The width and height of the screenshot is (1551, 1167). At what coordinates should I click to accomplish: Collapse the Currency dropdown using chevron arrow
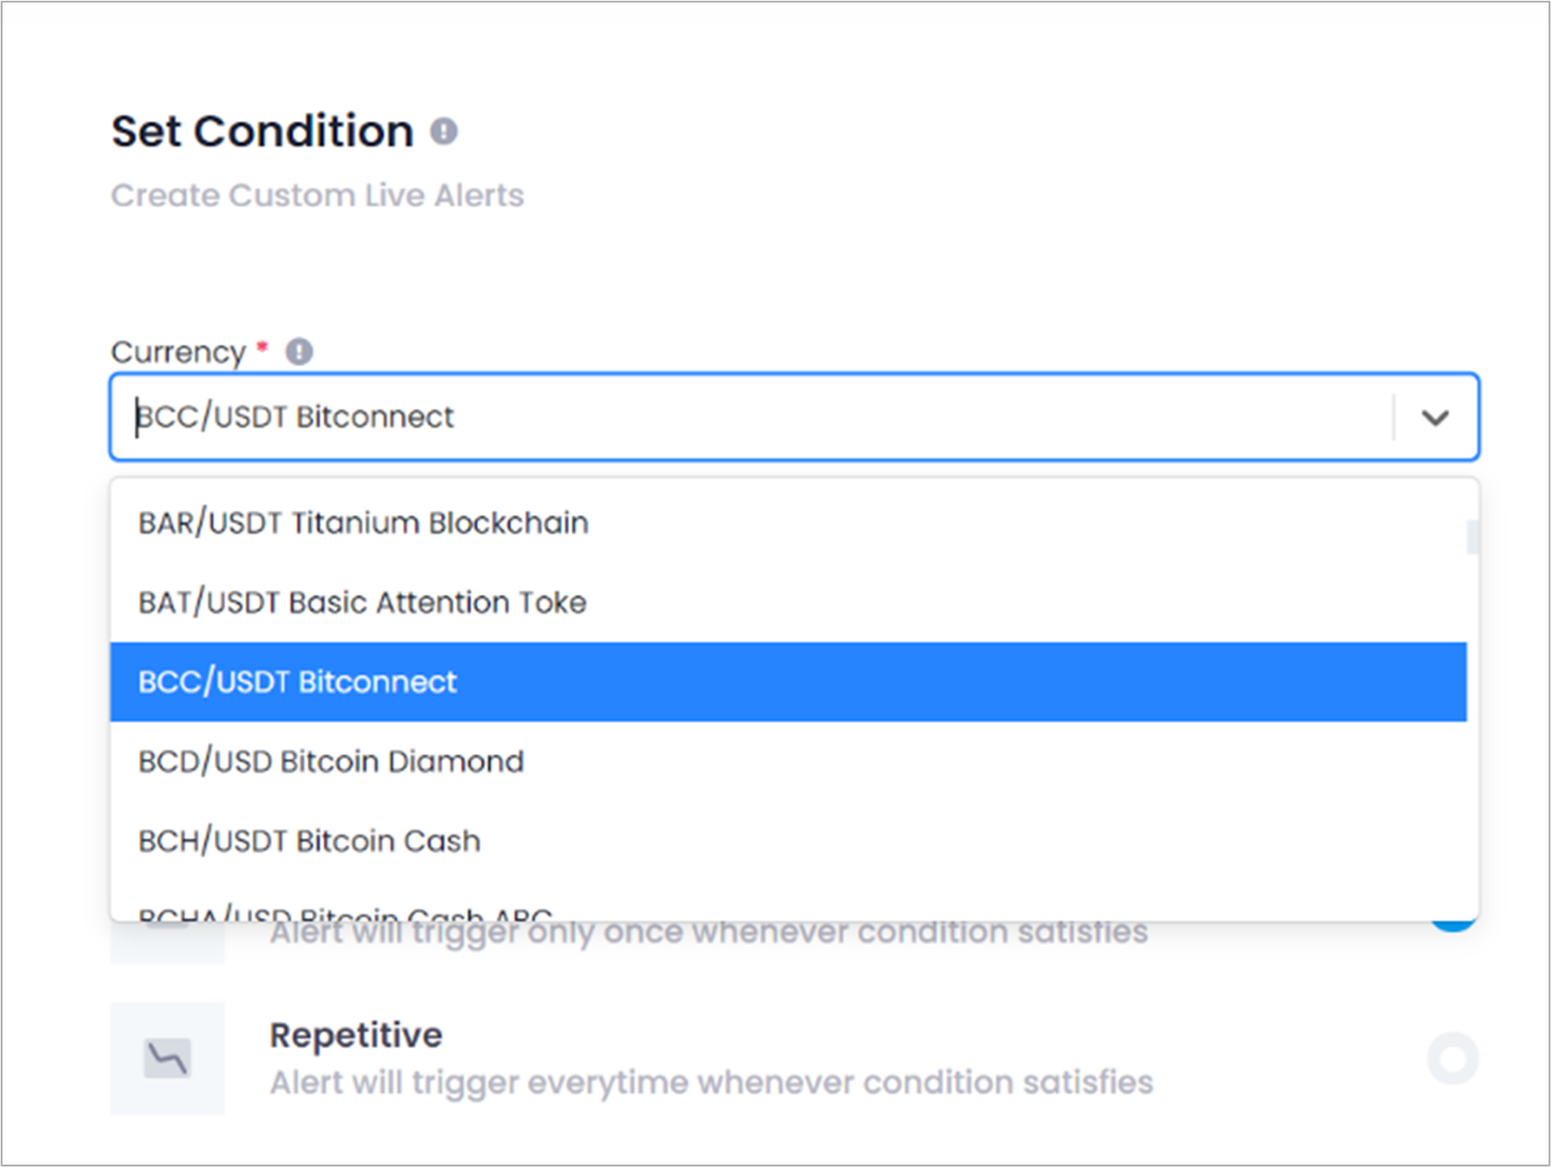pos(1435,417)
